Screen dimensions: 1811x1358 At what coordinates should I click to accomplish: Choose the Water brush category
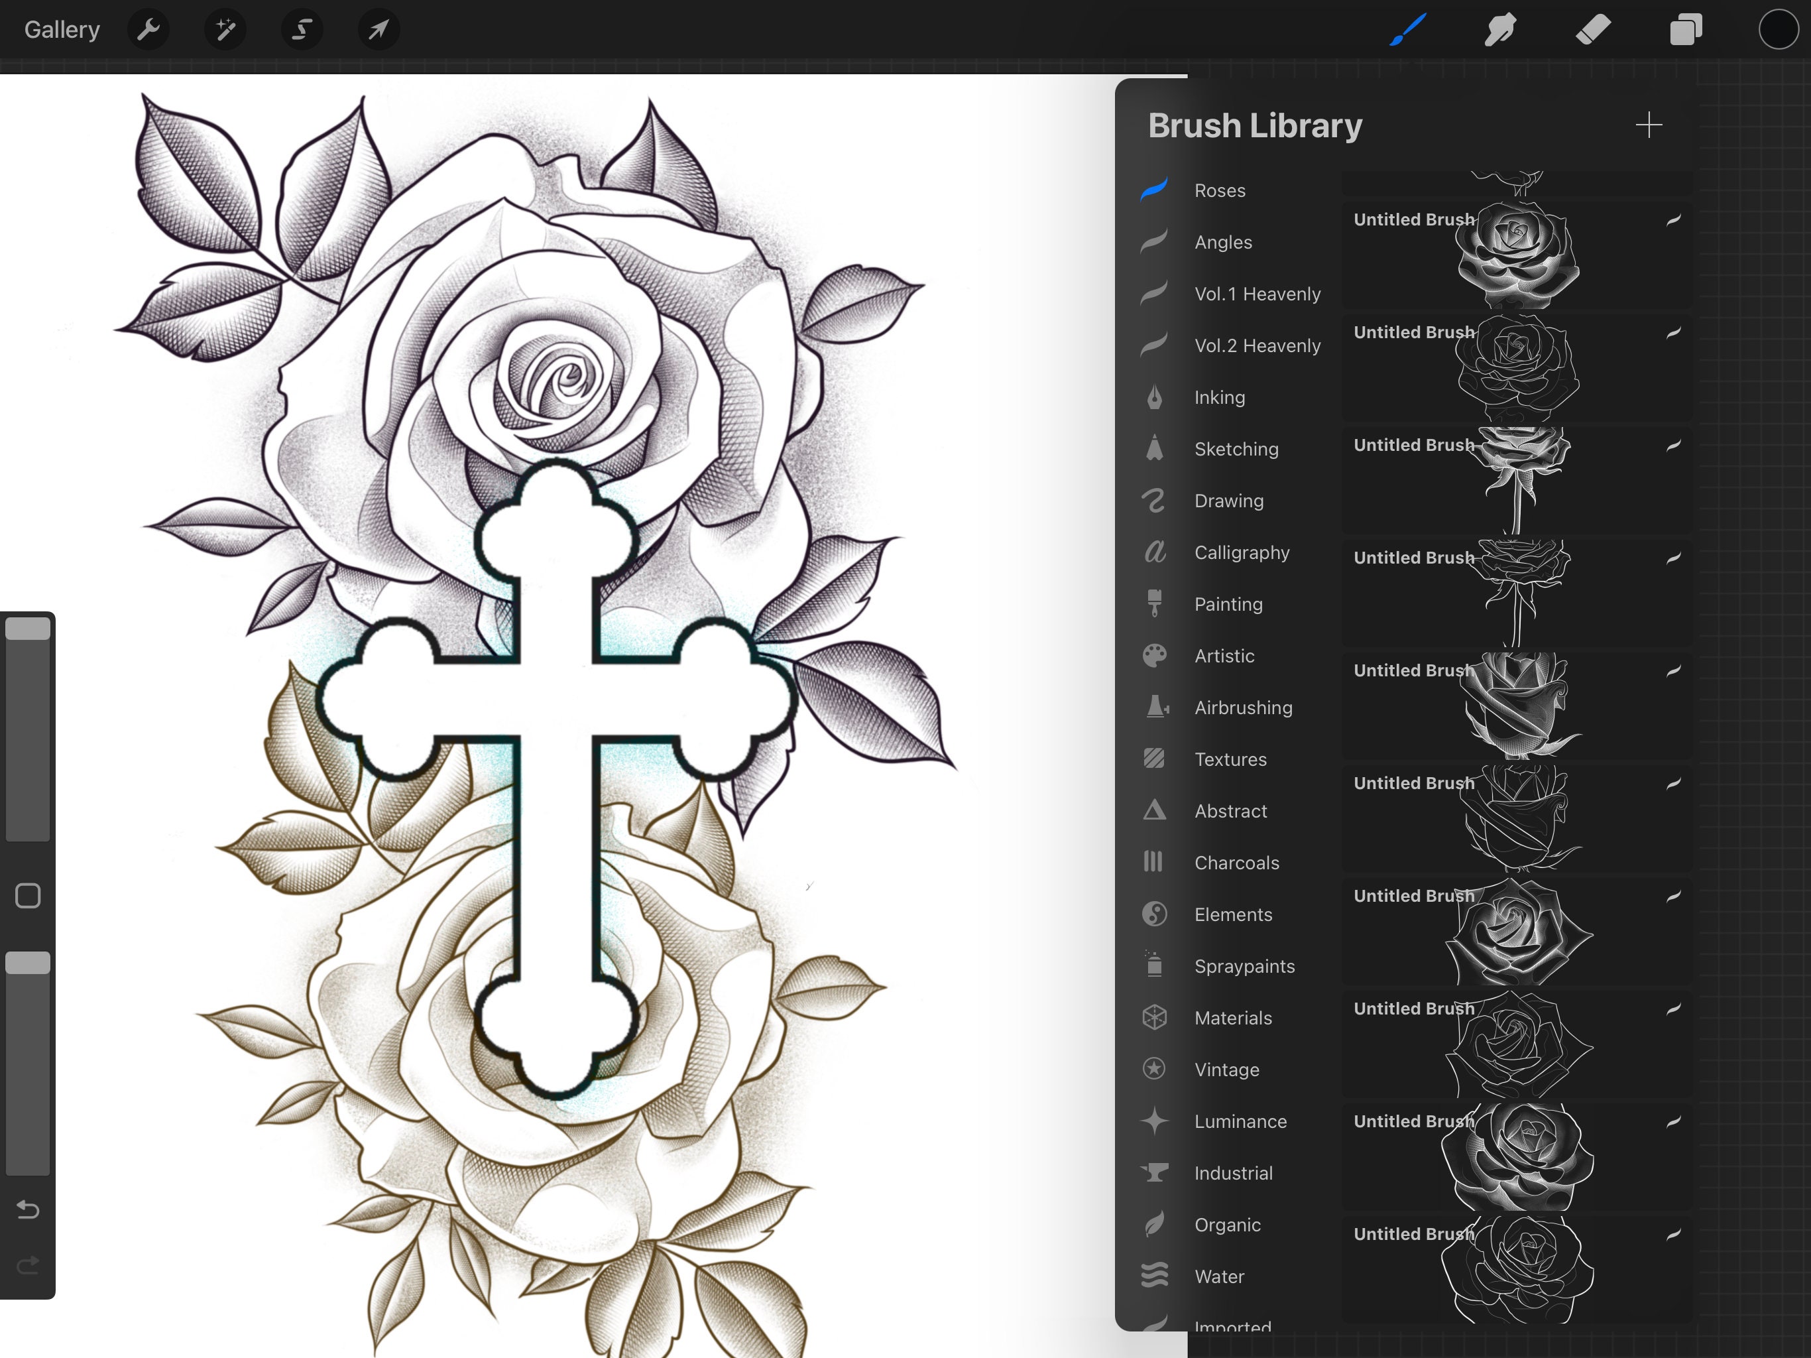1219,1276
